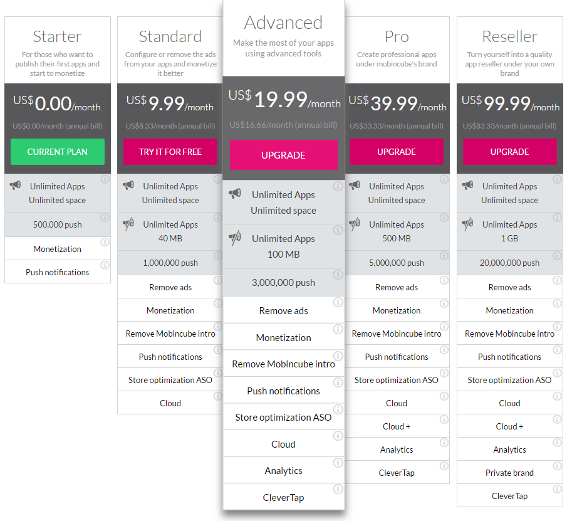The width and height of the screenshot is (582, 521).
Task: Show info for Pro's Cloud + feature
Action: 444,419
